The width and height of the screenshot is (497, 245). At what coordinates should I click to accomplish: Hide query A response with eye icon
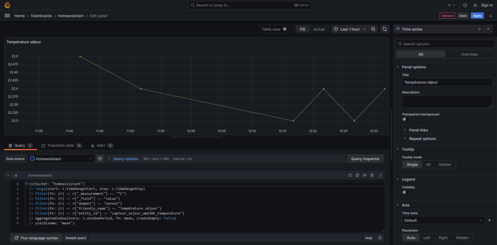[x=364, y=175]
